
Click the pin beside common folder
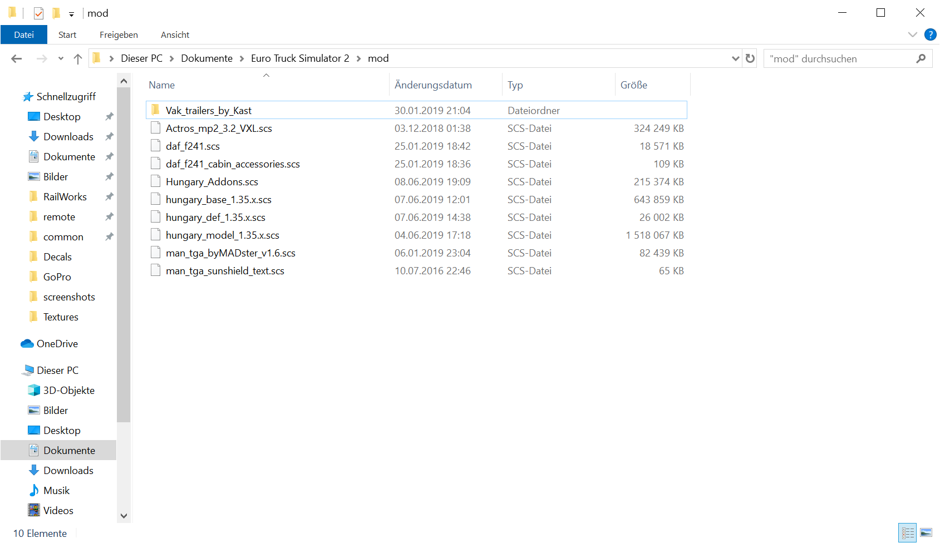point(109,236)
